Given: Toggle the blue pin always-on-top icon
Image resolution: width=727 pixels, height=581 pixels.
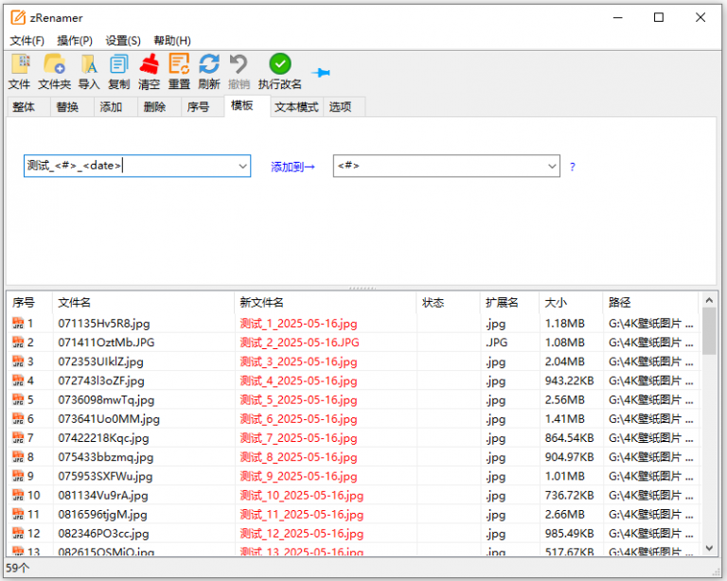Looking at the screenshot, I should (320, 73).
